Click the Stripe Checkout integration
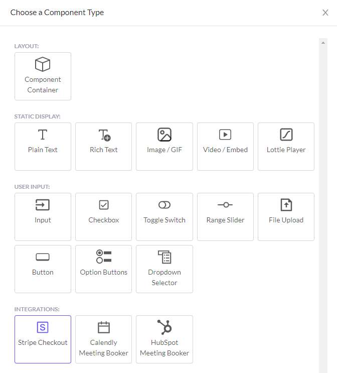The height and width of the screenshot is (373, 337). [43, 339]
